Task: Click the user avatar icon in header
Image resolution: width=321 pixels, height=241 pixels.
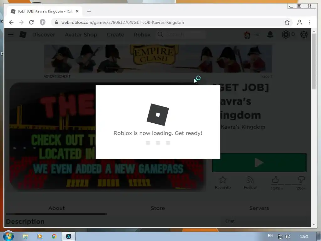Action: pos(247,35)
